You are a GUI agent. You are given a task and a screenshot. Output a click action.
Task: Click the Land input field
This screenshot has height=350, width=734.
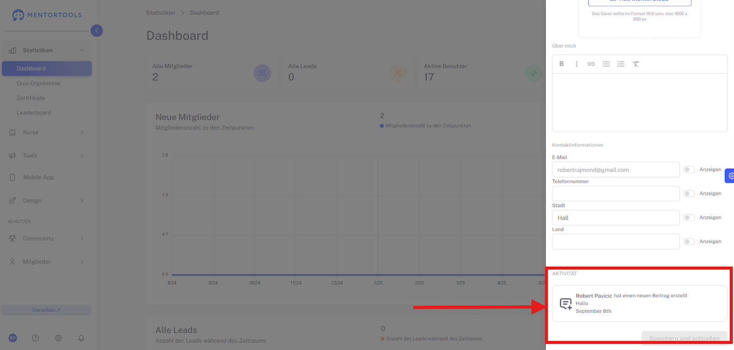[616, 242]
